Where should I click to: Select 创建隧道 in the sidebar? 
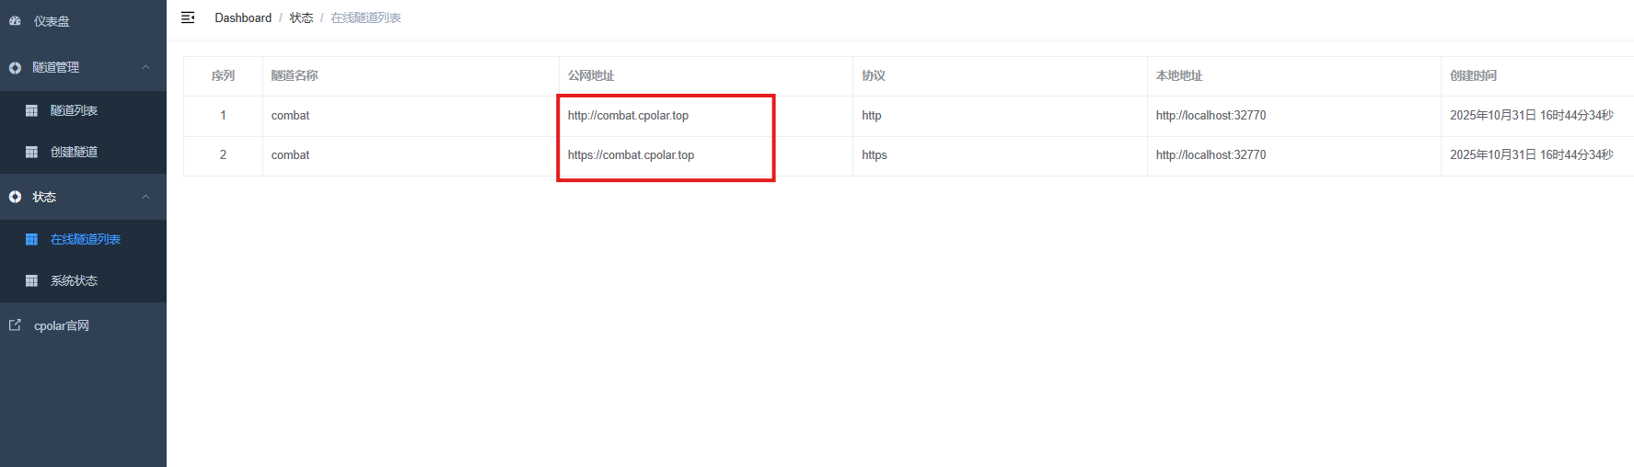pos(74,153)
